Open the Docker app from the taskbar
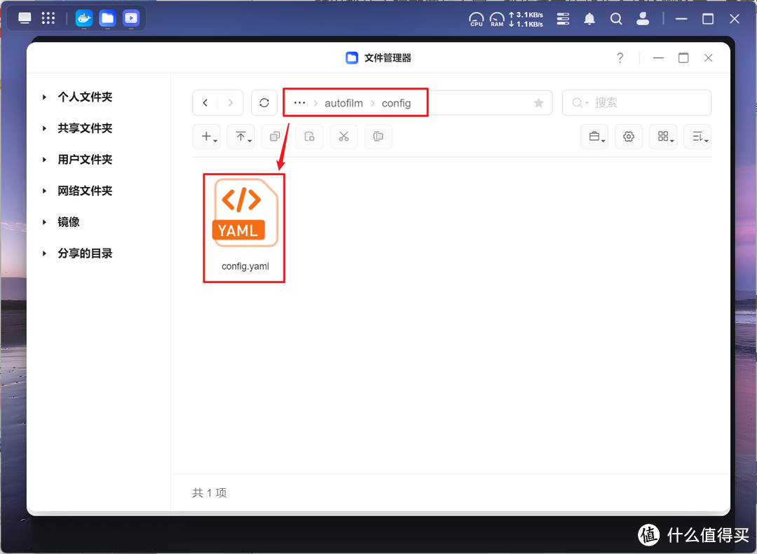Image resolution: width=757 pixels, height=554 pixels. (x=83, y=18)
